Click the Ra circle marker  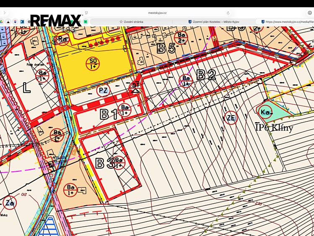click(63, 39)
